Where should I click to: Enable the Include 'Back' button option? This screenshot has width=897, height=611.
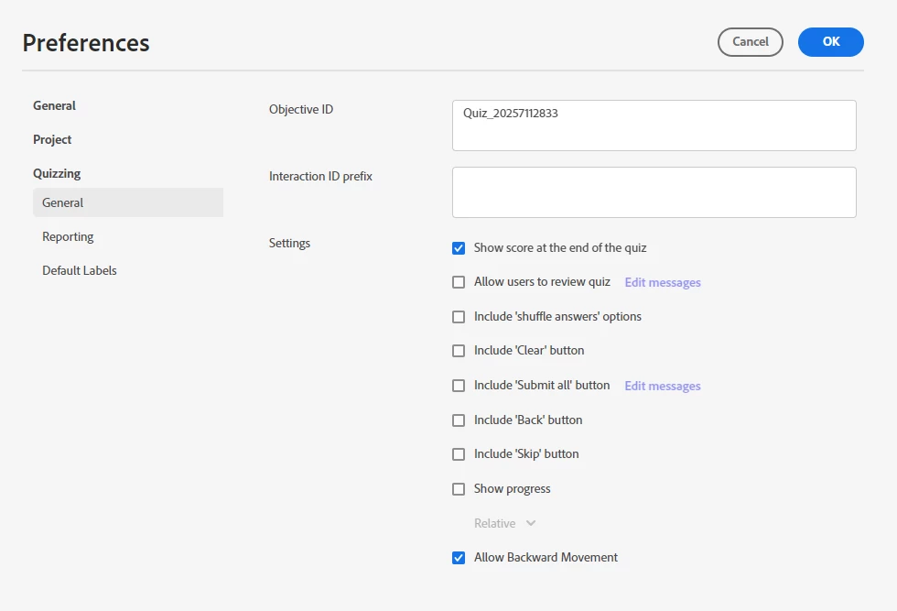pyautogui.click(x=459, y=420)
